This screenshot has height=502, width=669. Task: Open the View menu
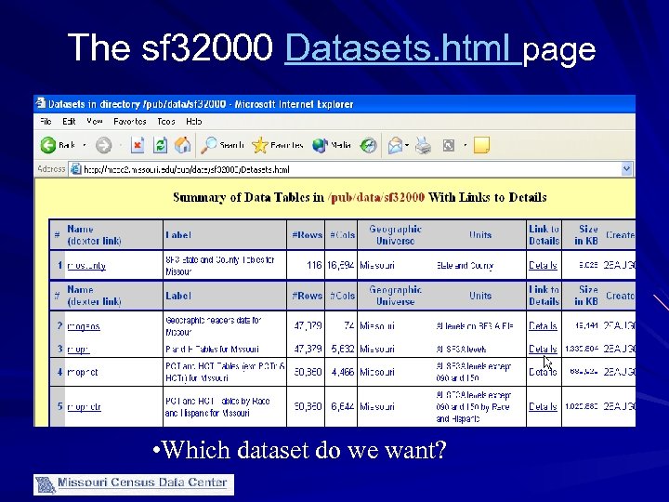(94, 122)
